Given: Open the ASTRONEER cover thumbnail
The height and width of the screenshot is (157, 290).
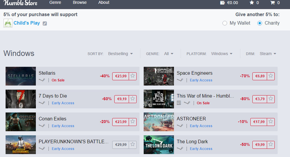Looking at the screenshot, I should (x=159, y=122).
